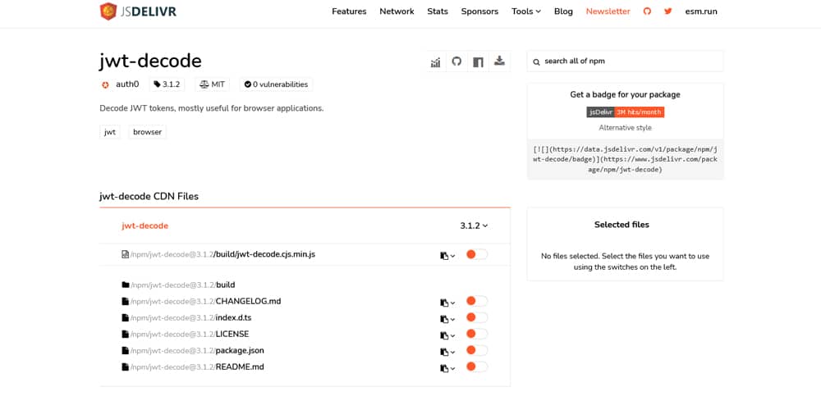Open the package GitHub repository icon
This screenshot has height=410, width=821.
pos(456,61)
